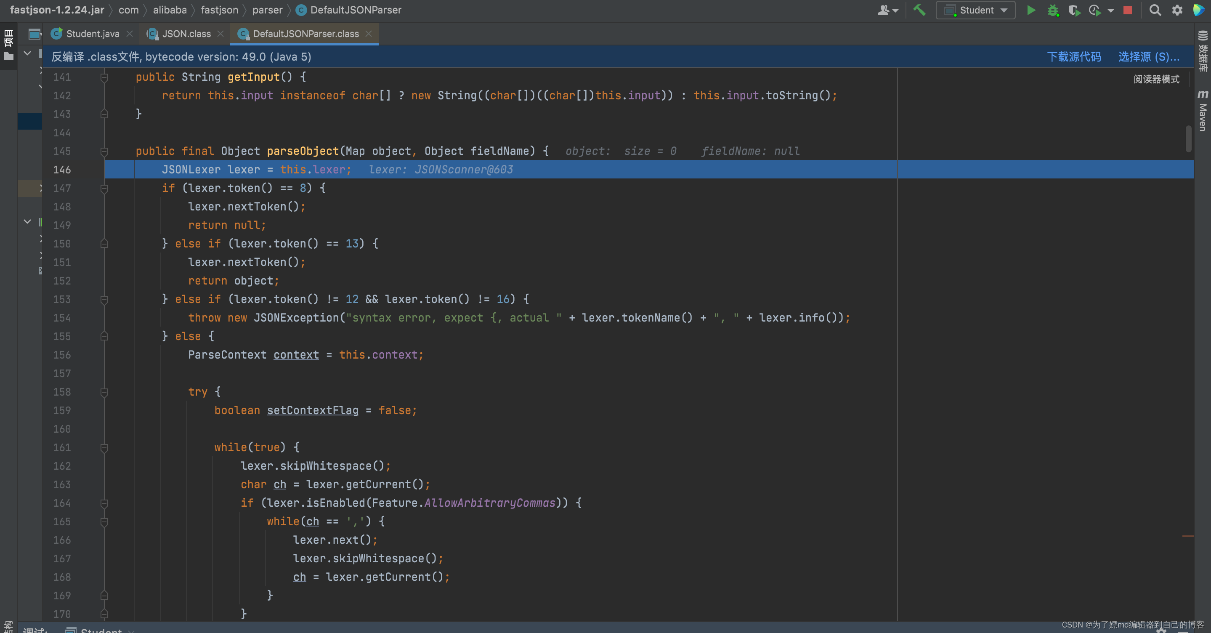This screenshot has width=1211, height=633.
Task: Close the JSON.class tab
Action: point(220,34)
